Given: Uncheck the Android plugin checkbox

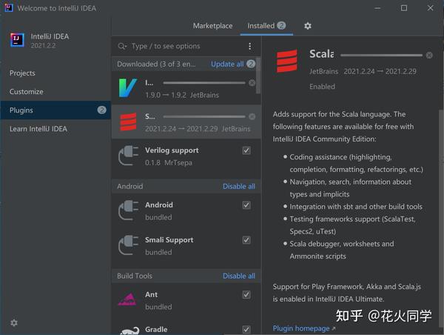Looking at the screenshot, I should click(246, 205).
